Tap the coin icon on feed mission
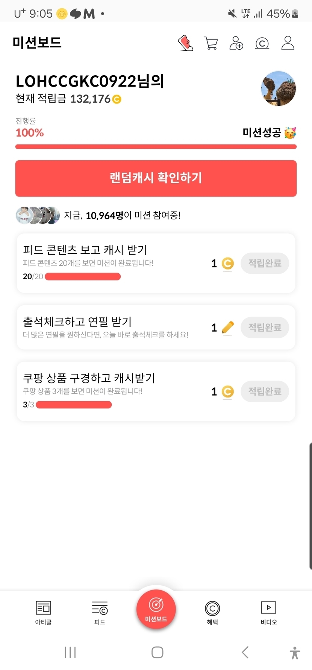This screenshot has width=312, height=670. (227, 263)
